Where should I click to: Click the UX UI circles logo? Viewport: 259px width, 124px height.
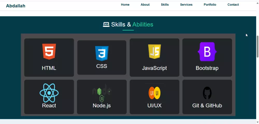pos(154,93)
